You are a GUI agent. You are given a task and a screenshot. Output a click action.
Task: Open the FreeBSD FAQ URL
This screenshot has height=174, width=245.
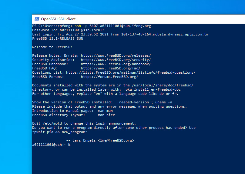[x=110, y=69]
